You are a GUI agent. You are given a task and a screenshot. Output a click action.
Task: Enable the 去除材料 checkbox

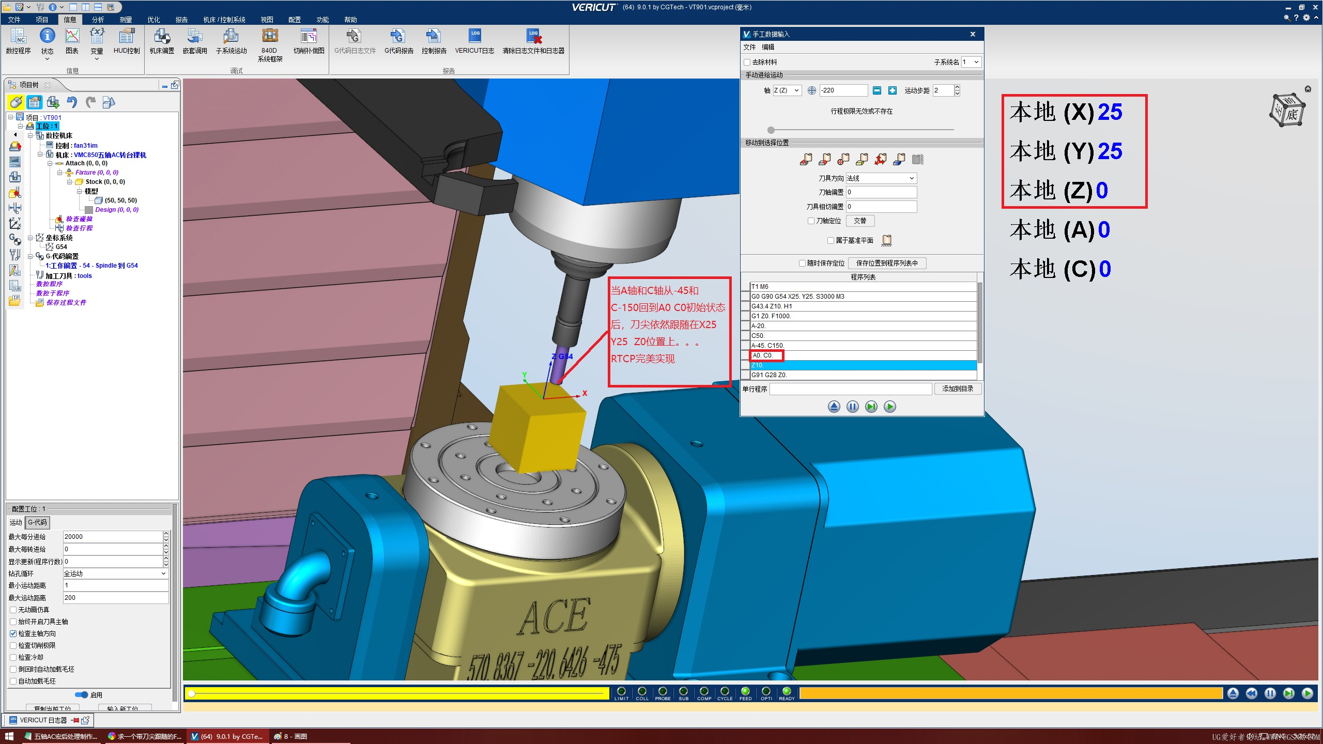pos(747,62)
